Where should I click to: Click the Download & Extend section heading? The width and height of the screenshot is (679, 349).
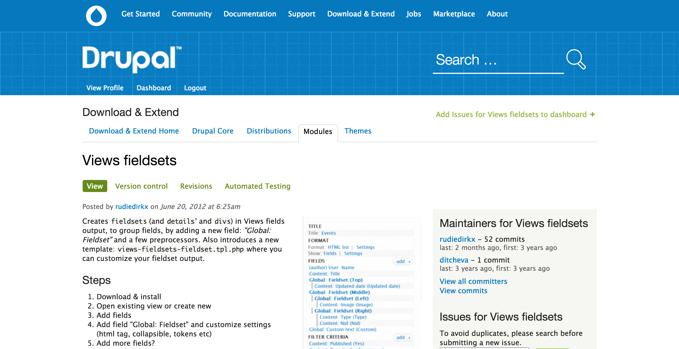pos(130,112)
